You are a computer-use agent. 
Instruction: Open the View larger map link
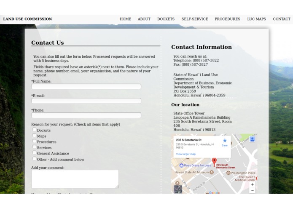coord(186,154)
